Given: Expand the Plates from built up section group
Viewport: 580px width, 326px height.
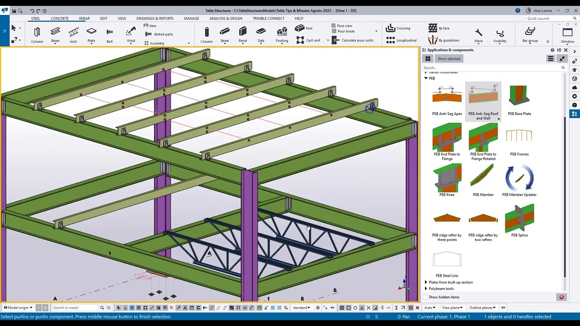Looking at the screenshot, I should tap(426, 282).
